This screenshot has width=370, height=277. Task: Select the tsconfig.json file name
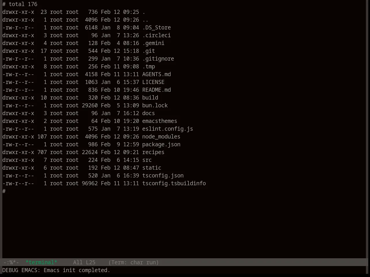pyautogui.click(x=163, y=175)
